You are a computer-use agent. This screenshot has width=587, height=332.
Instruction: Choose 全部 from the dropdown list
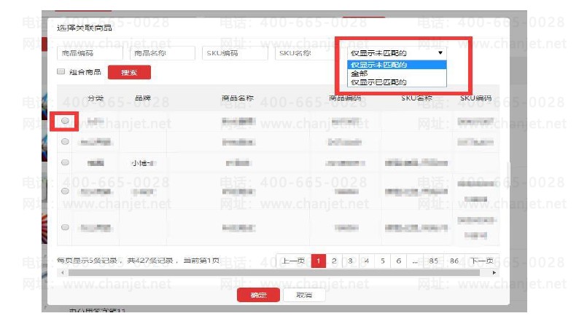coord(397,74)
